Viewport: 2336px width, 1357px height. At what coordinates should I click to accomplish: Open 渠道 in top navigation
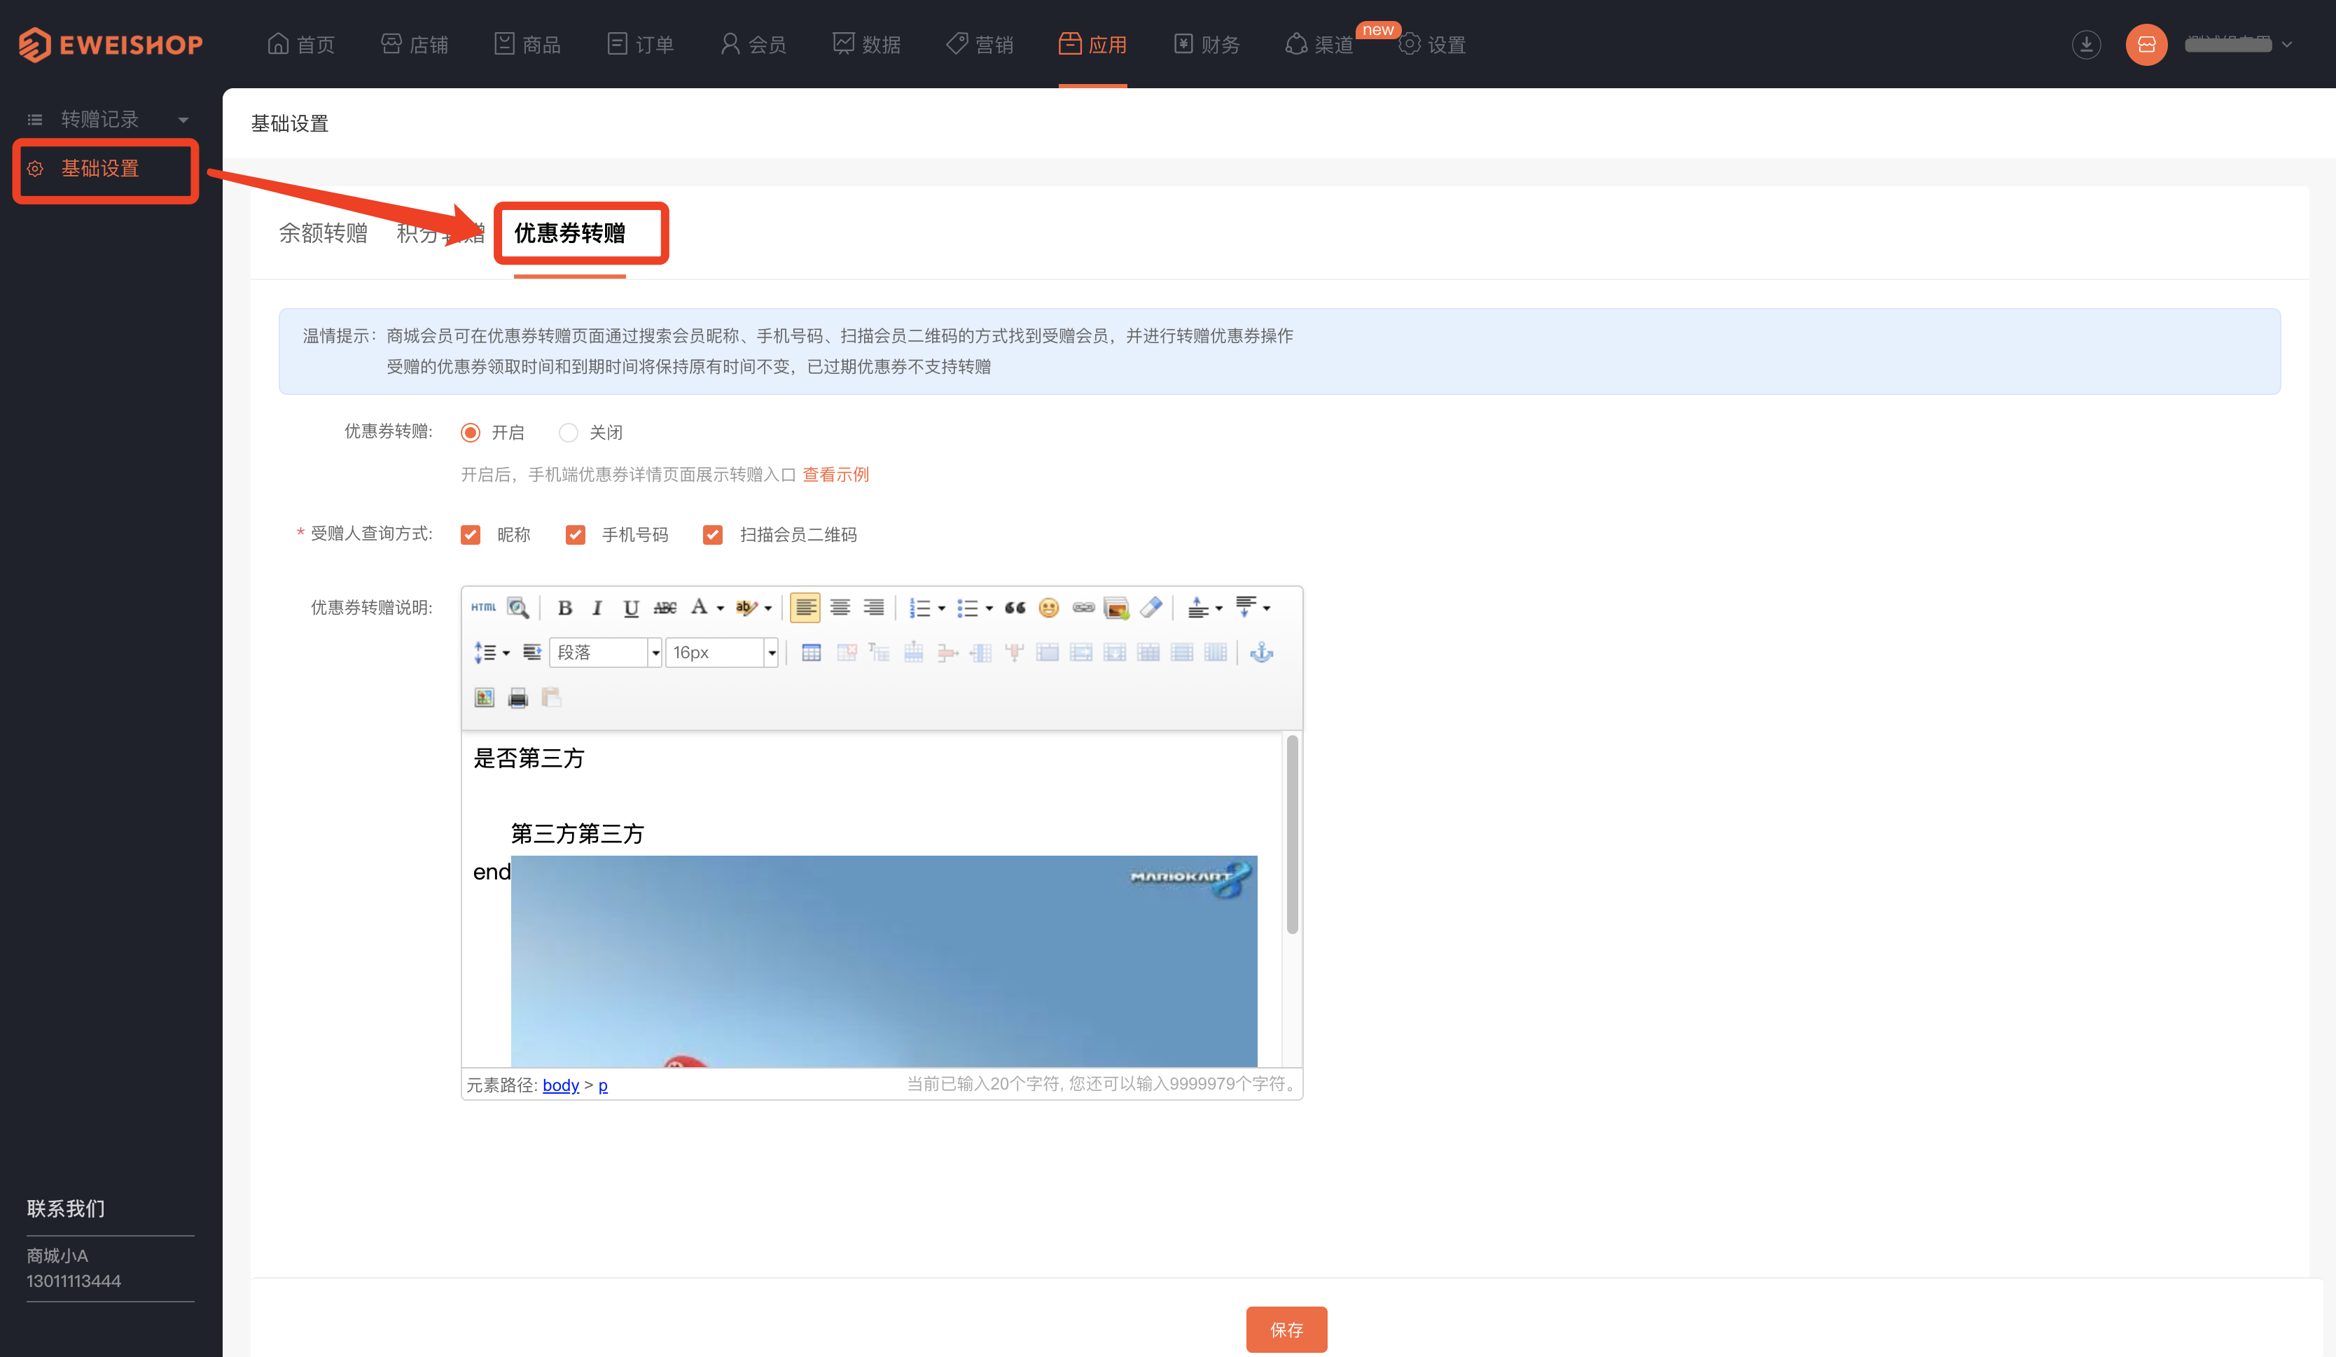pyautogui.click(x=1319, y=45)
